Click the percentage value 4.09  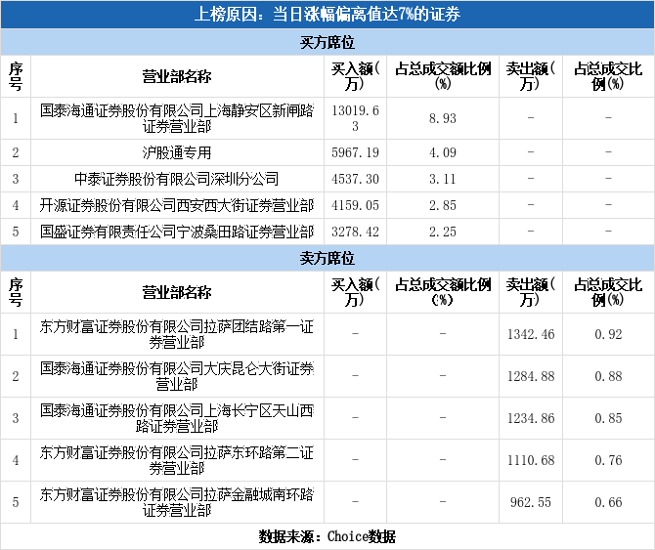443,152
